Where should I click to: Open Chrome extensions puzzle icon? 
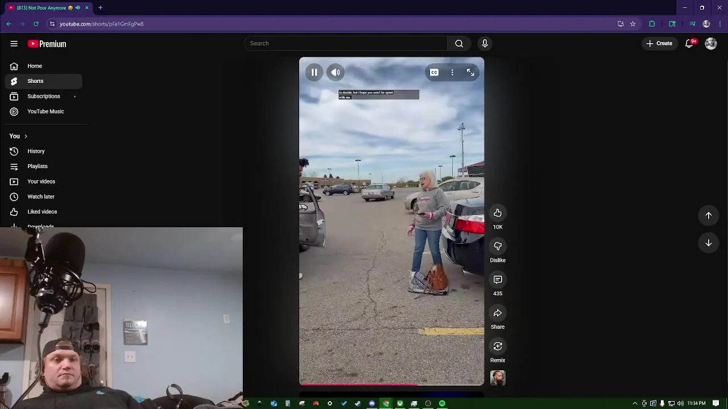[652, 24]
